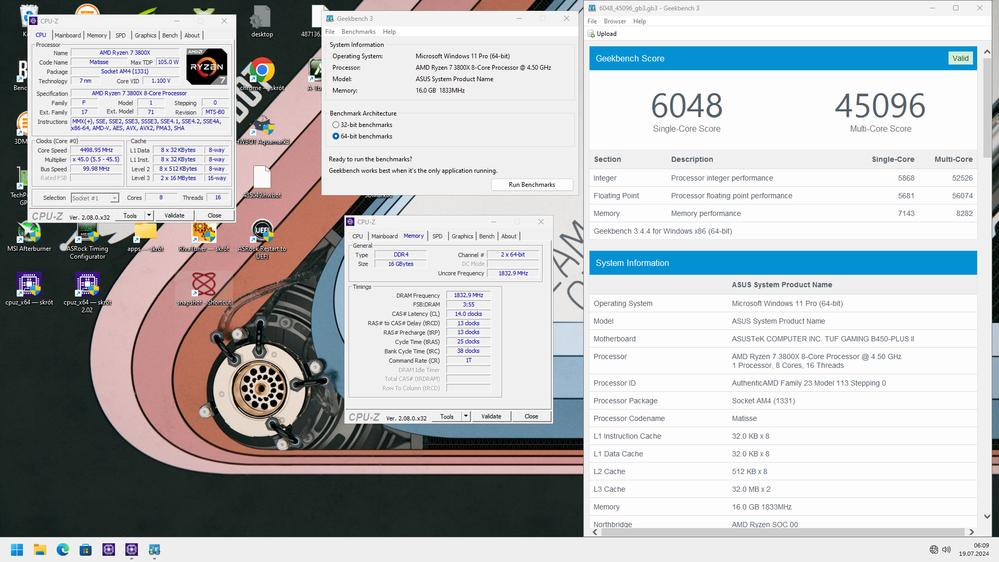Screen dimensions: 999x562
Task: Switch to Graphics tab in CPU window
Action: [x=145, y=35]
